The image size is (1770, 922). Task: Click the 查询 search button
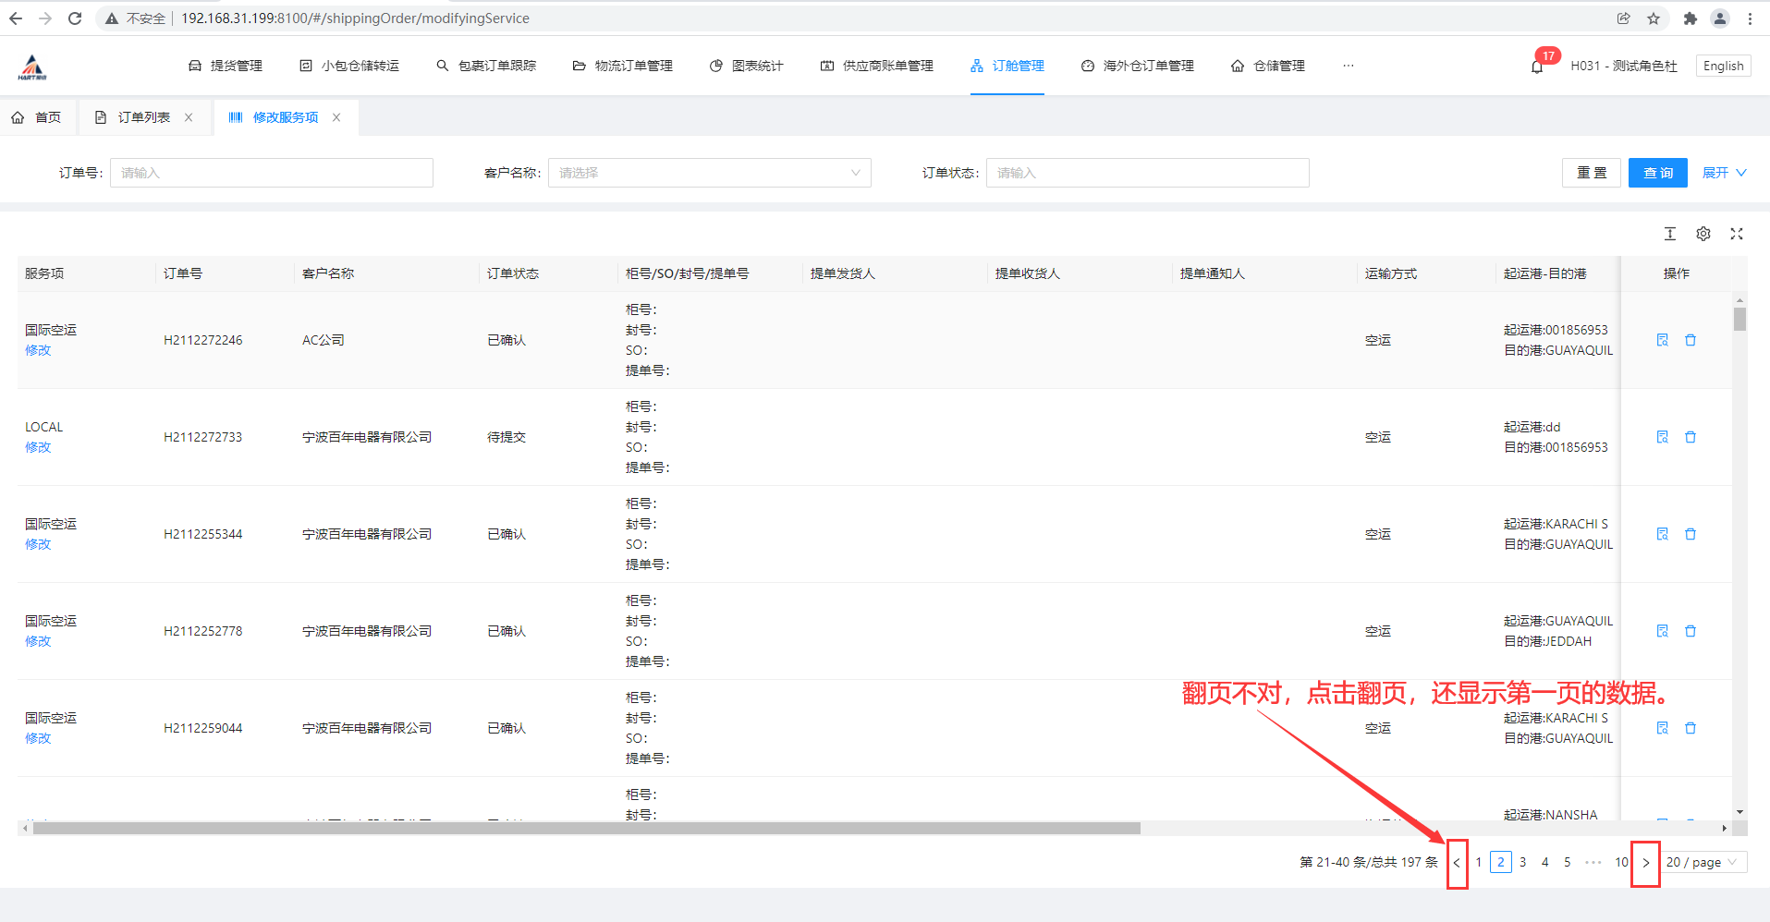pyautogui.click(x=1657, y=173)
